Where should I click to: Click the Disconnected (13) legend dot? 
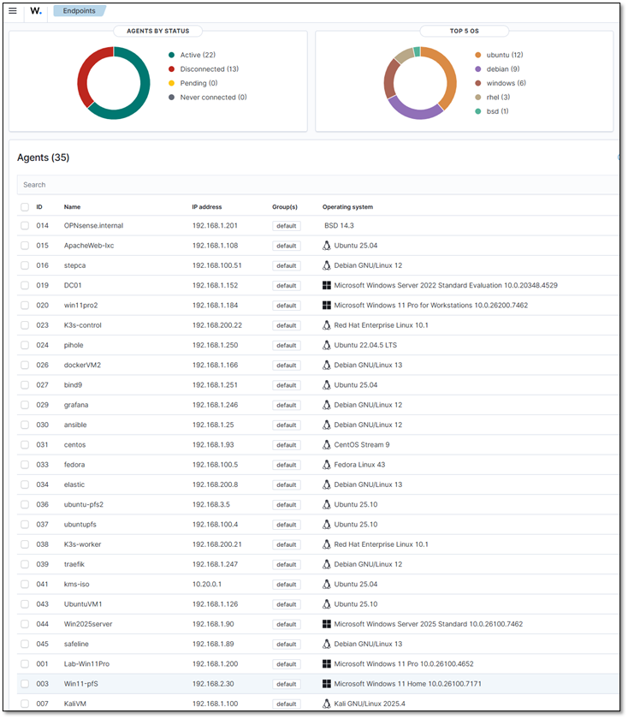[171, 69]
